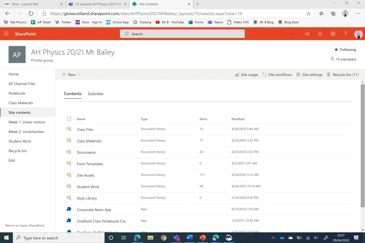Open Site workflows
This screenshot has height=243, width=365.
tap(277, 75)
